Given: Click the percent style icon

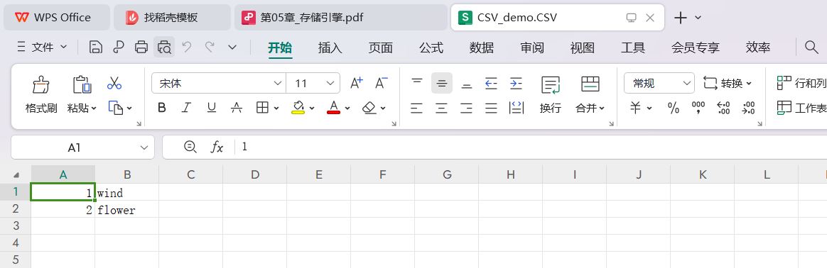Looking at the screenshot, I should tap(674, 108).
